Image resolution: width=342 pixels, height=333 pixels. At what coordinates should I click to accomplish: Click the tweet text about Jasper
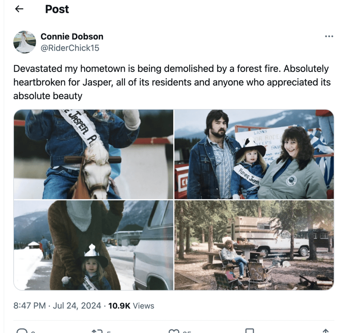(x=172, y=82)
